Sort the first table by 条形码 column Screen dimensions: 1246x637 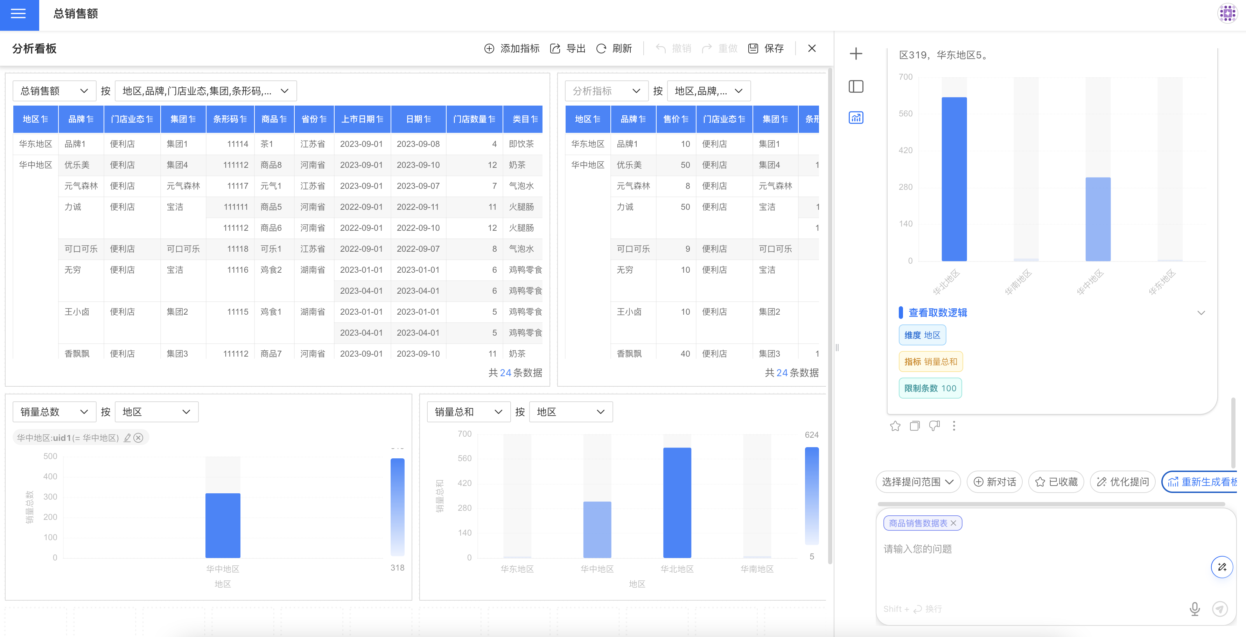[x=243, y=119]
